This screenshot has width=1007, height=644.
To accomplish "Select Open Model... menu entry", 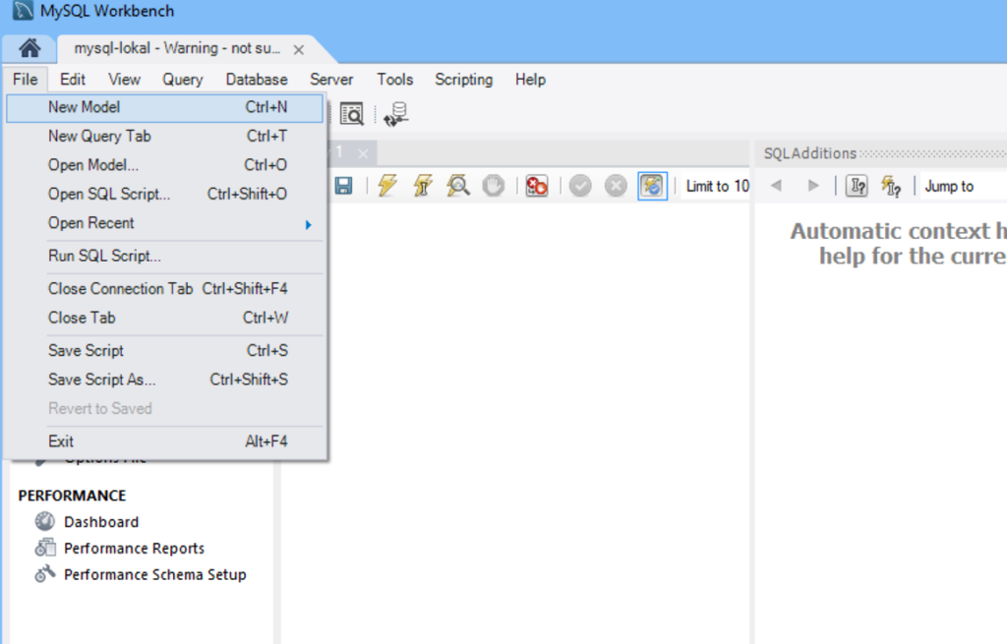I will [x=165, y=165].
